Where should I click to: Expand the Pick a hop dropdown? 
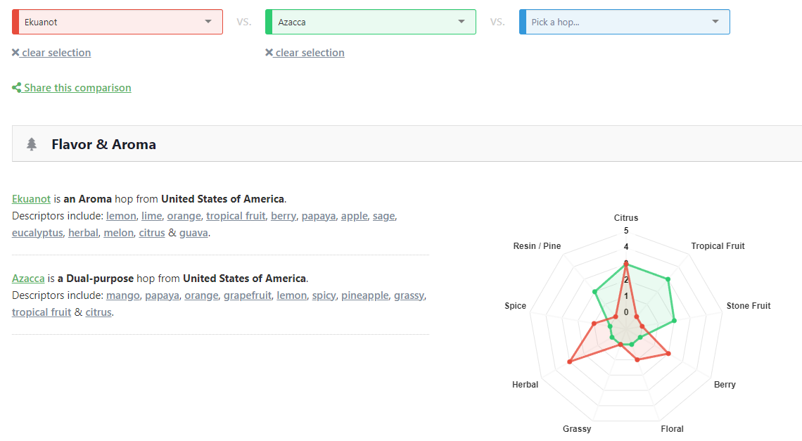(625, 22)
